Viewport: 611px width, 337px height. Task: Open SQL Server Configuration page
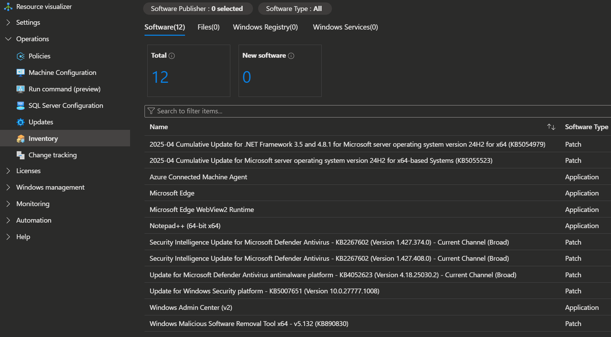[66, 105]
